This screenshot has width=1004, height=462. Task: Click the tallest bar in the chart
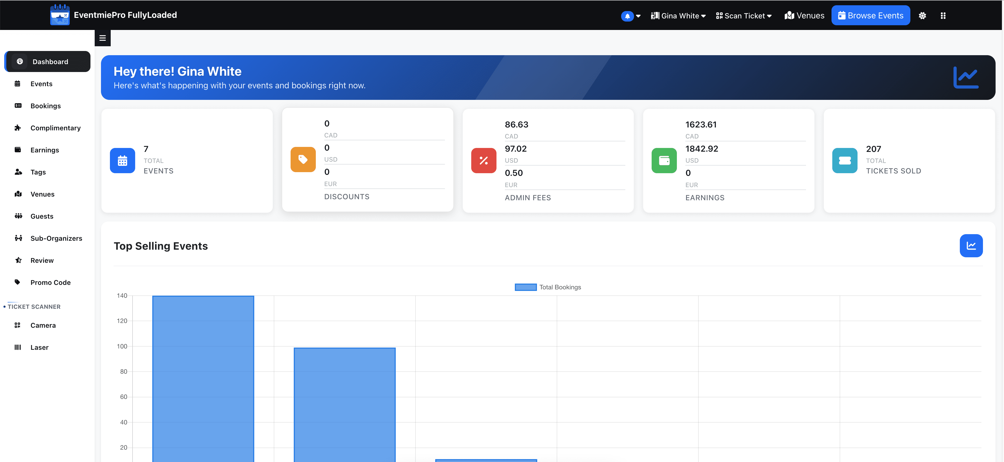coord(203,379)
